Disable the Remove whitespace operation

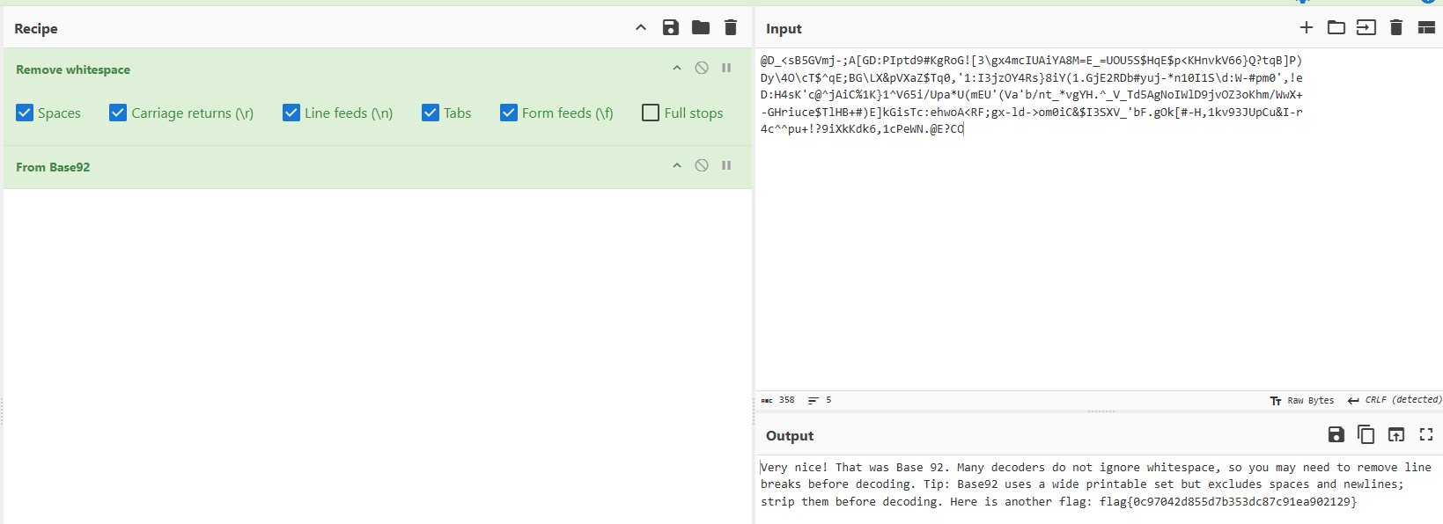coord(702,68)
